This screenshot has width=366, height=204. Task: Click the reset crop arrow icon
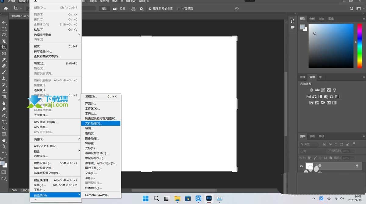pos(237,9)
